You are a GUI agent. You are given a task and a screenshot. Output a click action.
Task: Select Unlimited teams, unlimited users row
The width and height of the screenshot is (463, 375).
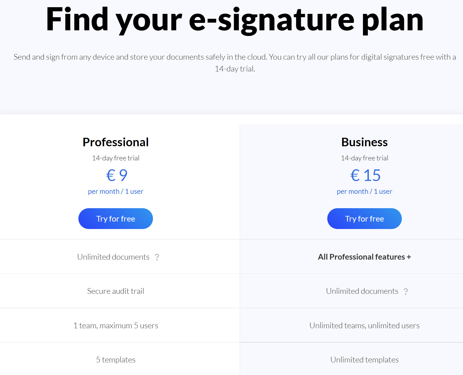(x=364, y=326)
